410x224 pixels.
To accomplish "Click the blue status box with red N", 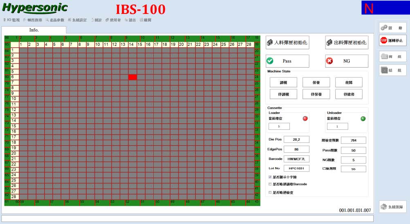I will point(386,8).
